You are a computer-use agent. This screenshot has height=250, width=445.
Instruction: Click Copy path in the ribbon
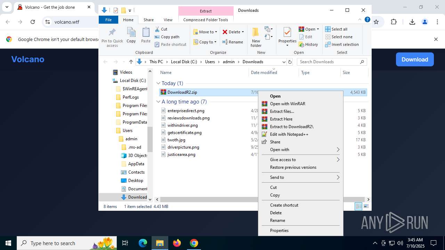pos(167,37)
